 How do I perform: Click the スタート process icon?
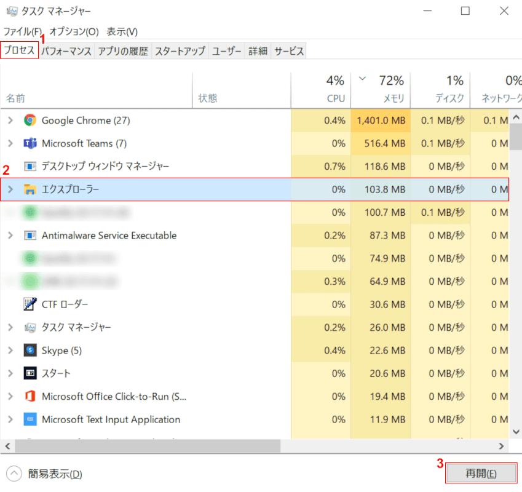point(30,373)
